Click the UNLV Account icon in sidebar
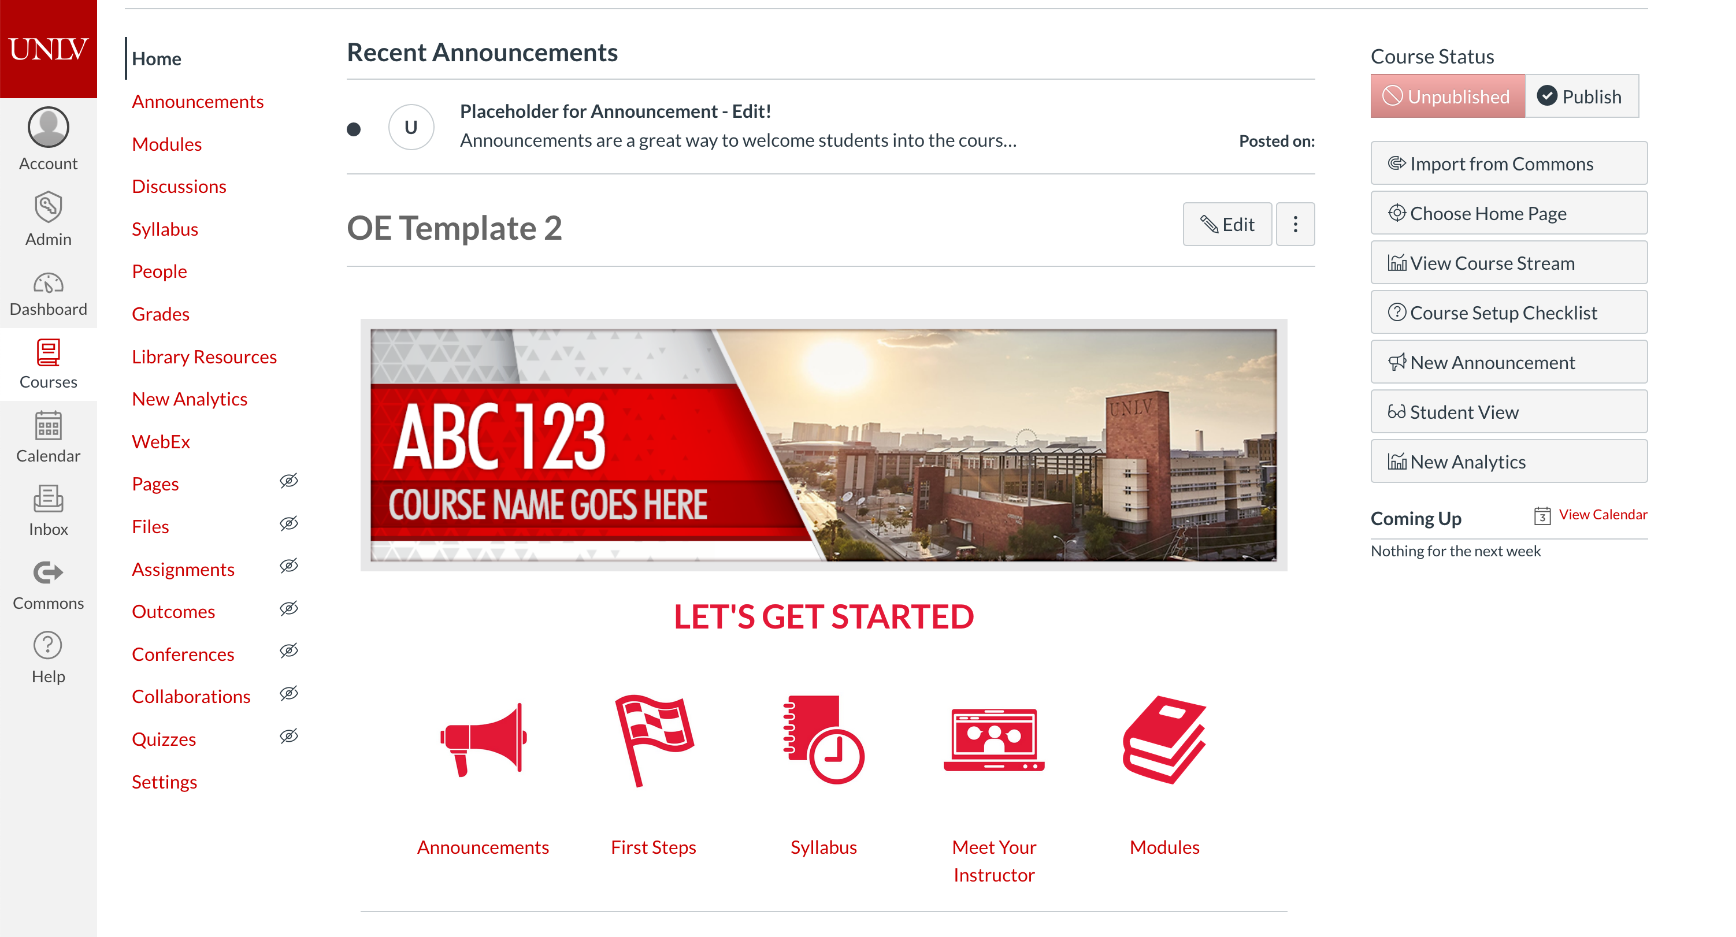The height and width of the screenshot is (937, 1736). [49, 129]
